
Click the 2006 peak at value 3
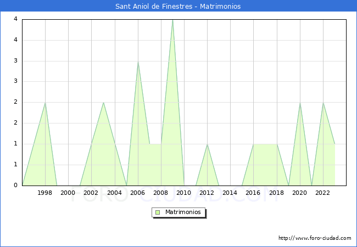[x=138, y=61]
